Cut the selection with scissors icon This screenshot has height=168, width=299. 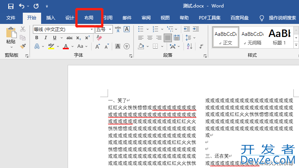pos(23,29)
